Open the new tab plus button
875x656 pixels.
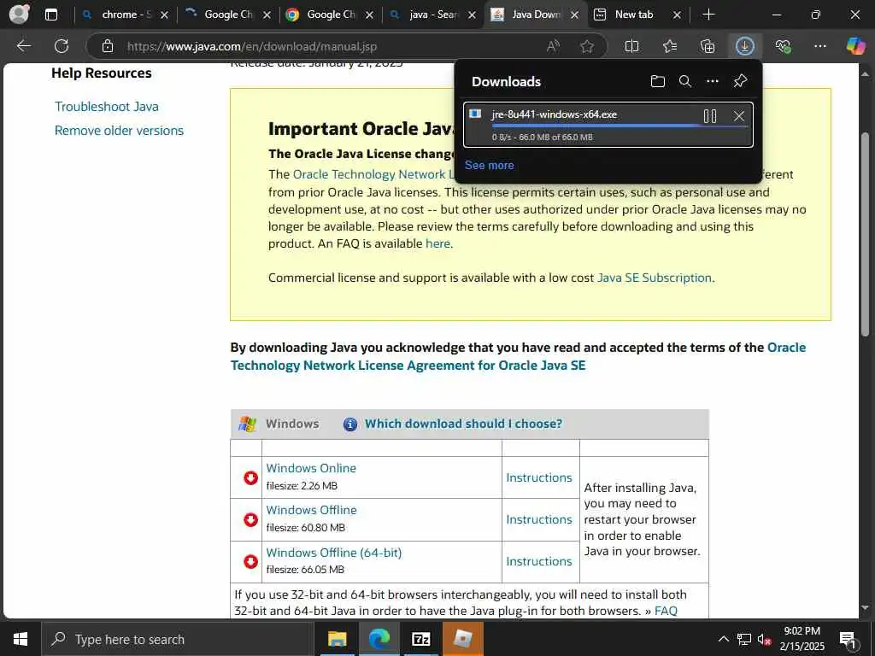tap(708, 15)
